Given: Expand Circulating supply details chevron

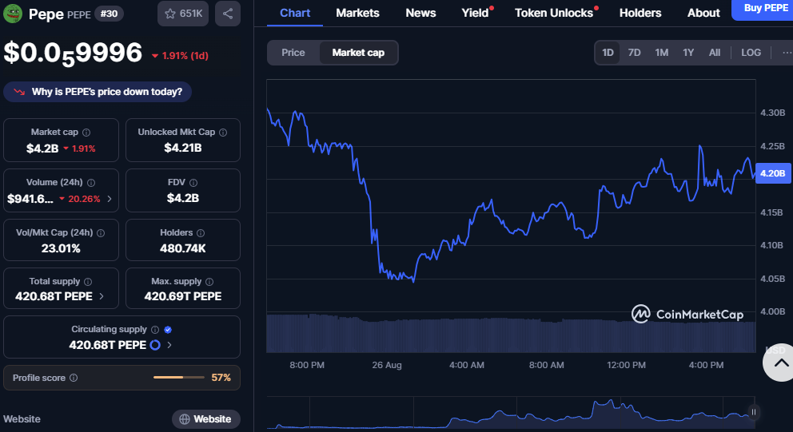Looking at the screenshot, I should pyautogui.click(x=169, y=345).
